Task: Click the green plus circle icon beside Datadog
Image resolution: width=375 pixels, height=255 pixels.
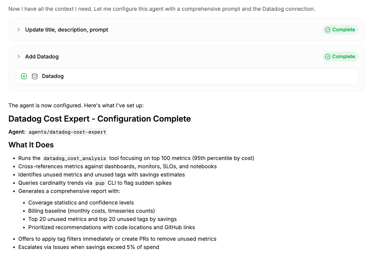Action: pos(24,76)
